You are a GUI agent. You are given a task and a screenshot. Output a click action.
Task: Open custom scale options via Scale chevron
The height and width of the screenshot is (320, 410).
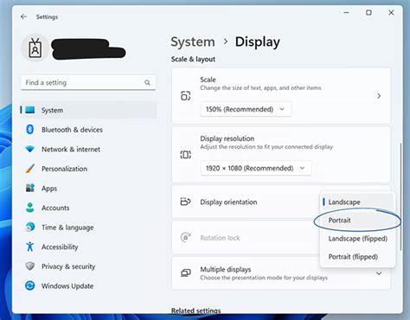click(x=379, y=96)
